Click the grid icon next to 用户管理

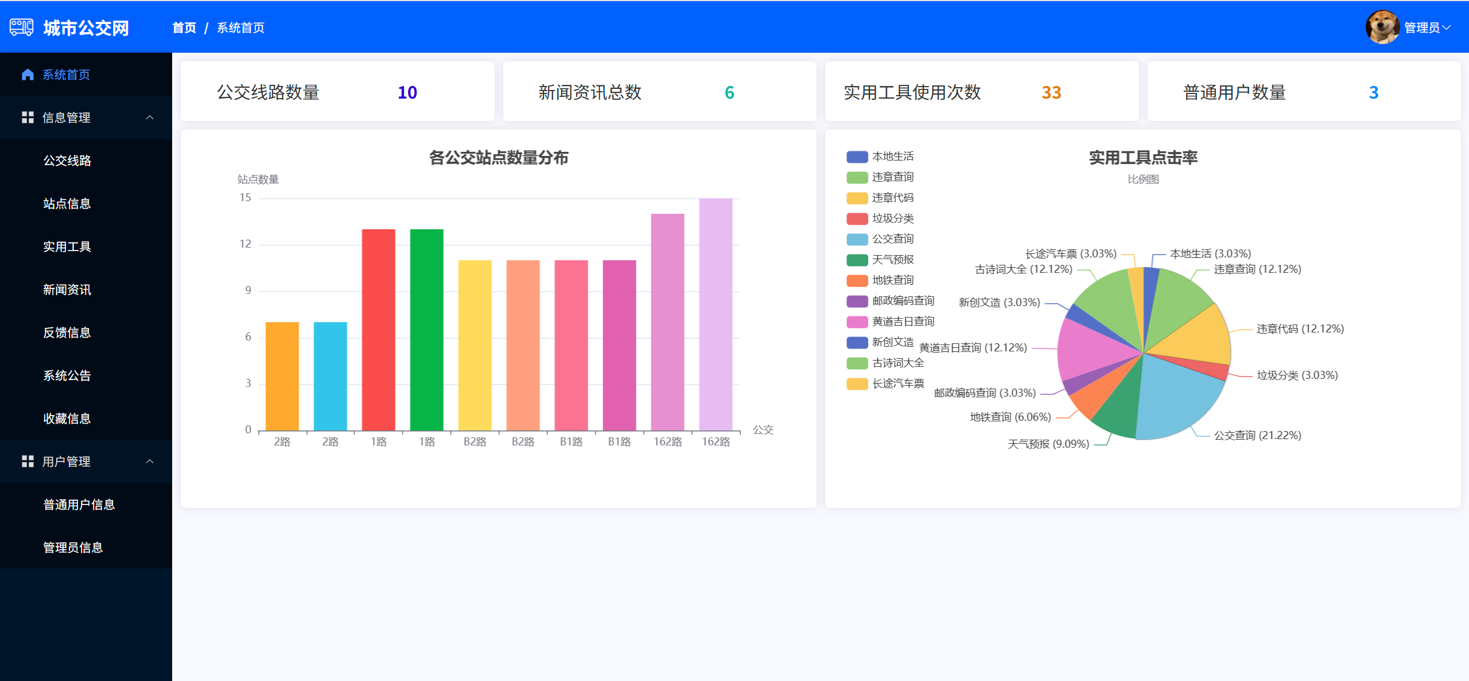pyautogui.click(x=28, y=461)
